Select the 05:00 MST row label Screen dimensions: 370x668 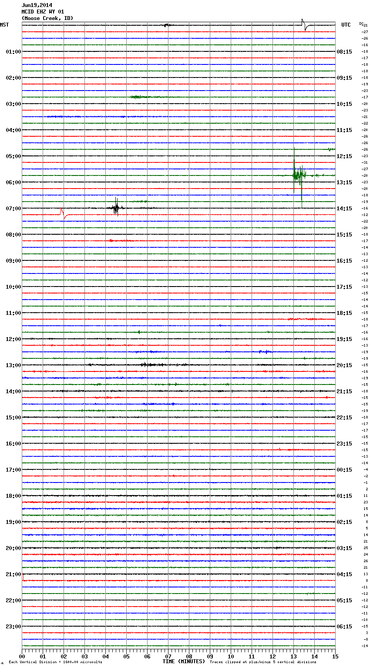pos(13,156)
